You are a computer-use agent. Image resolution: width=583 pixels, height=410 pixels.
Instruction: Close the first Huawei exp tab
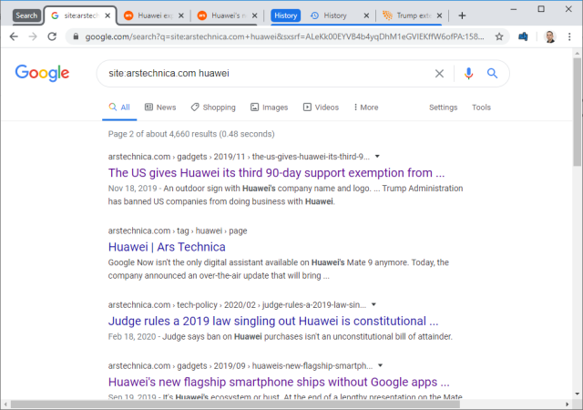(x=181, y=15)
